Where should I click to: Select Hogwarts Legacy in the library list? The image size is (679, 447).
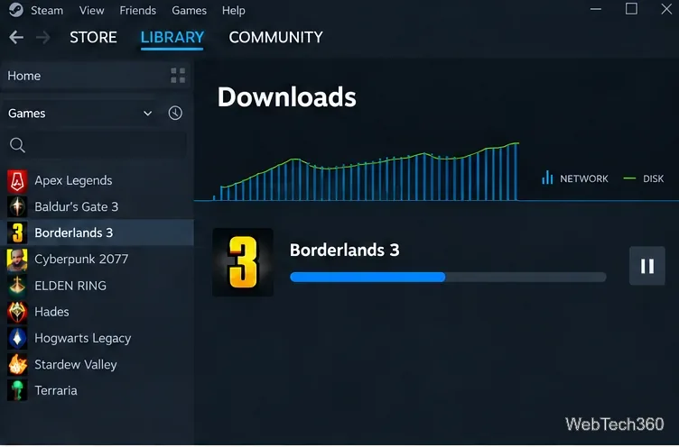click(97, 339)
